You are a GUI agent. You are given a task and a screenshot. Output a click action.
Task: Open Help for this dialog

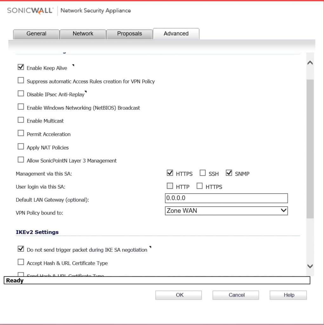click(288, 295)
